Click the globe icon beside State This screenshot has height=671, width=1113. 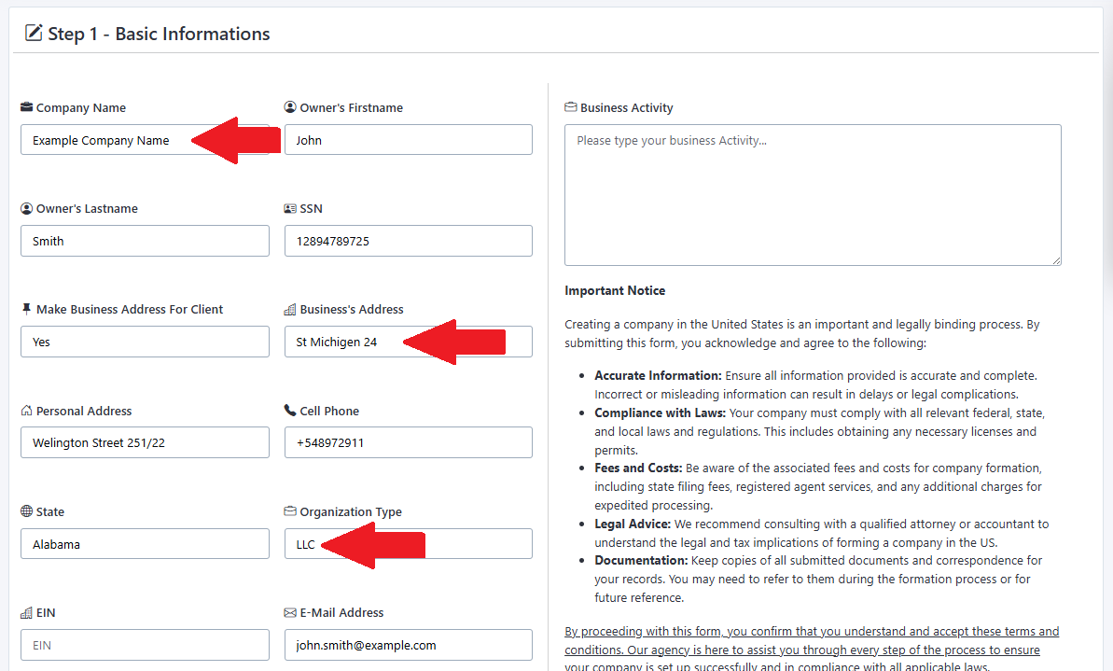pos(27,511)
